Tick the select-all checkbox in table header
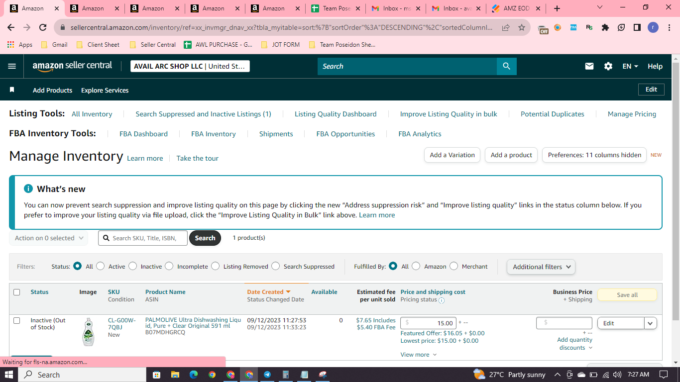Viewport: 680px width, 382px height. tap(17, 292)
